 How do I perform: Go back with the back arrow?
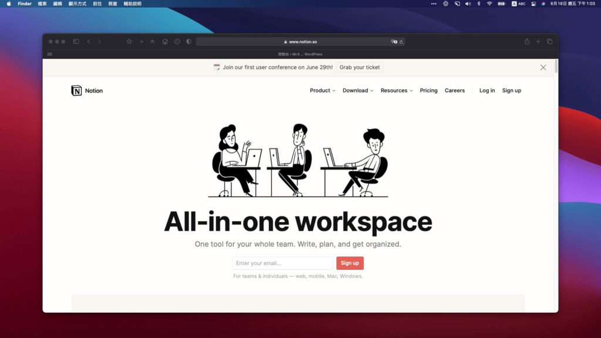pos(89,42)
